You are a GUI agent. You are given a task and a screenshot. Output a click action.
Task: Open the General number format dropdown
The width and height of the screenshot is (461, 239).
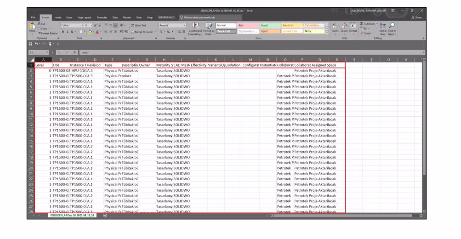(x=184, y=26)
